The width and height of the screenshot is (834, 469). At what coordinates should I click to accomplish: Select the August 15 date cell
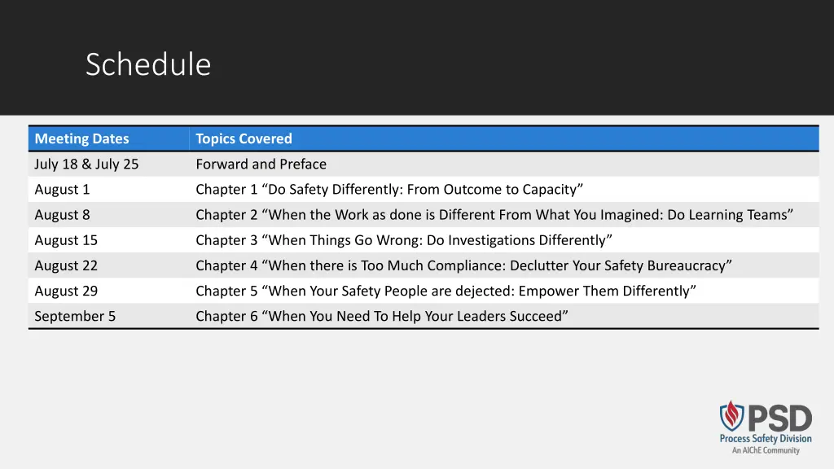click(108, 240)
